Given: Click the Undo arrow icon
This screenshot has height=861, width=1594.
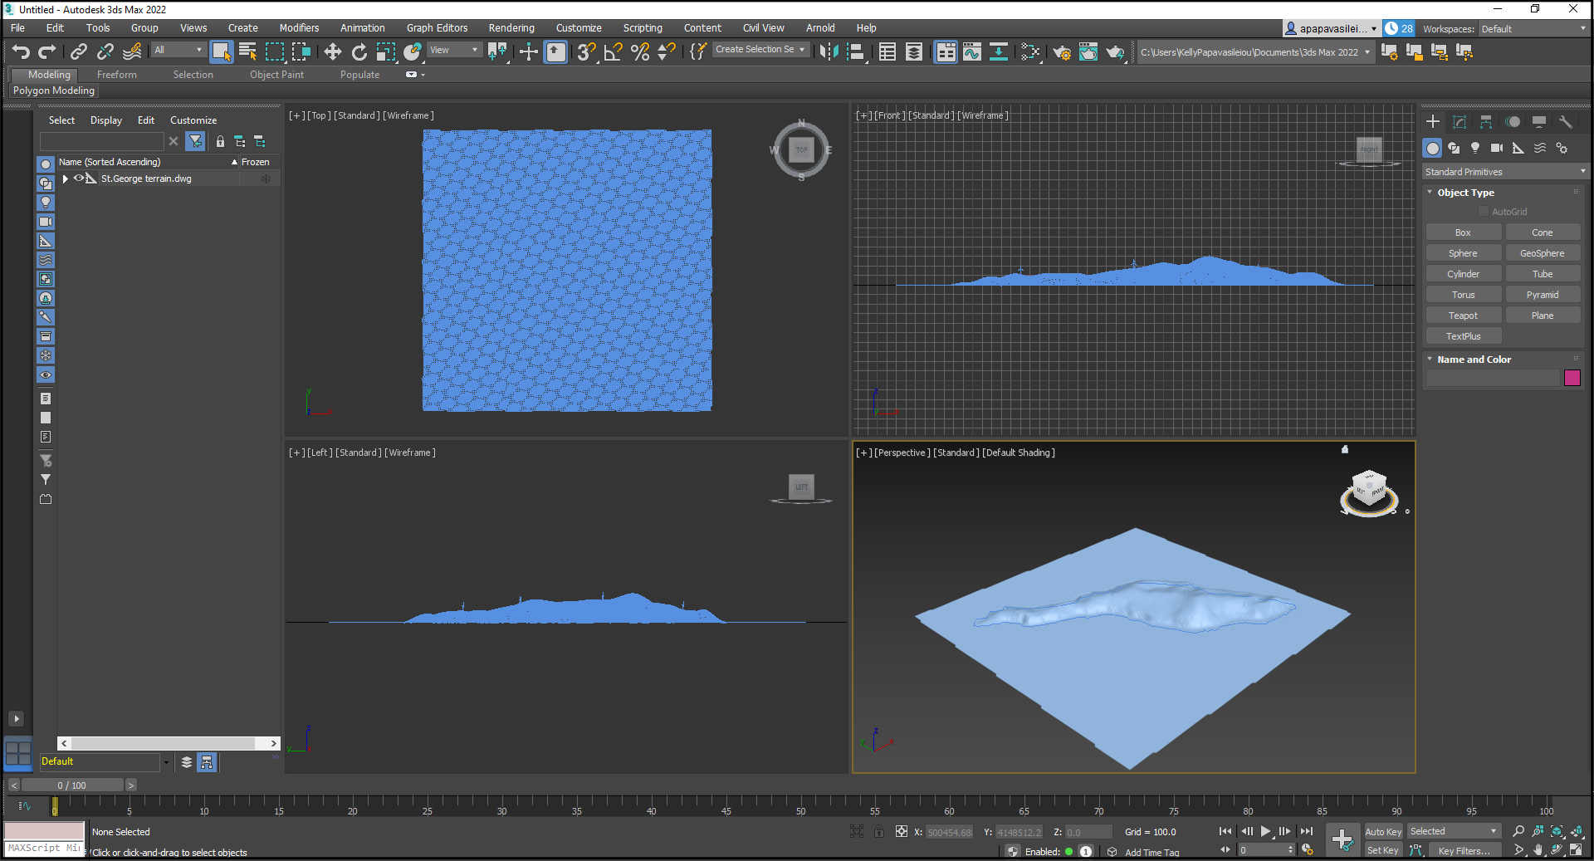Looking at the screenshot, I should [21, 52].
